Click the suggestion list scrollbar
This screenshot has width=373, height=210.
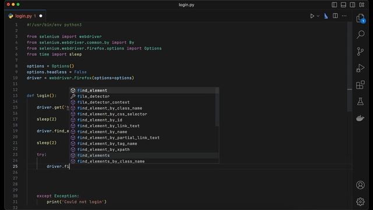click(217, 107)
